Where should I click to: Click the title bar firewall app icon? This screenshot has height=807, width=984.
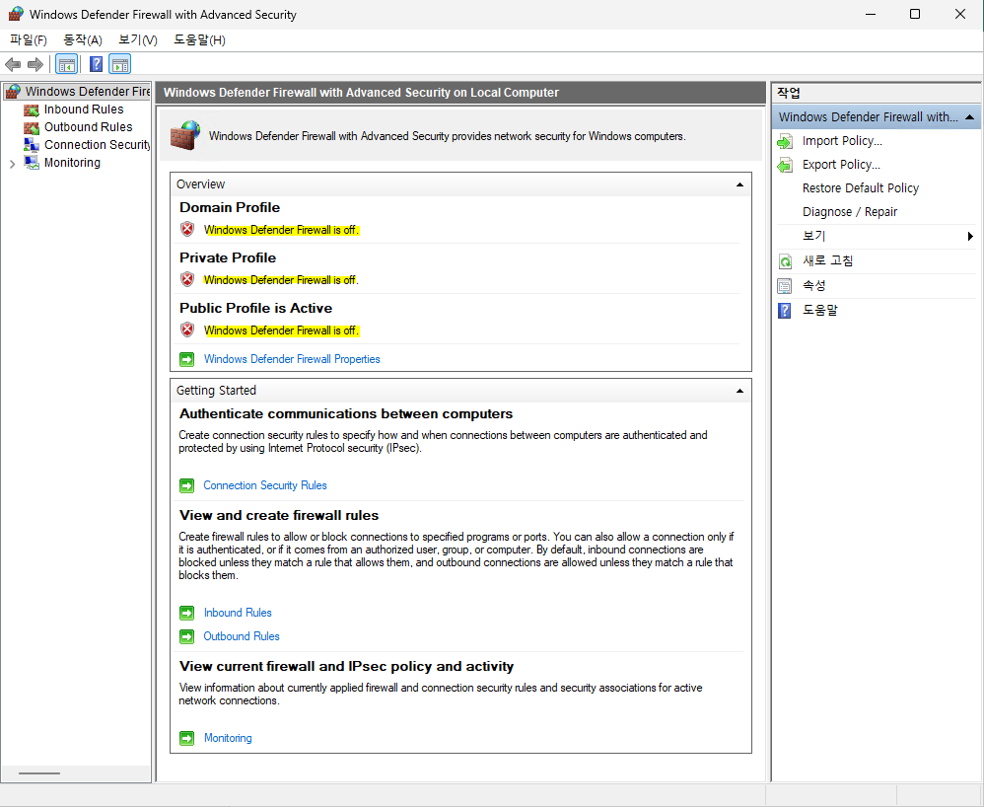(16, 14)
